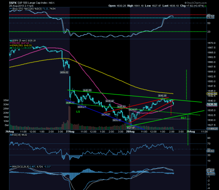219x190 pixels.
Task: Click the pink MA(50) legend label
Action: point(19,43)
